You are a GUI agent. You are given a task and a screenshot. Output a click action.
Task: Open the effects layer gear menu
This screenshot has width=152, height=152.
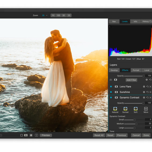tap(147, 80)
